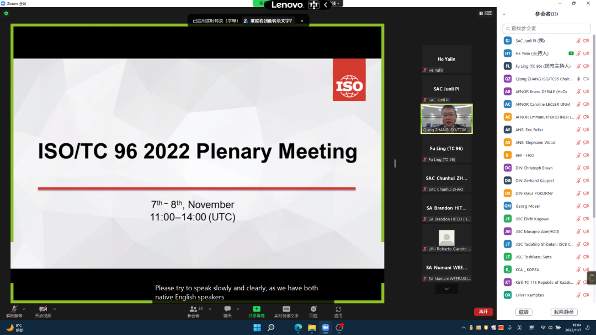
Task: Open Reactions (回应) in the toolbar
Action: click(x=313, y=310)
